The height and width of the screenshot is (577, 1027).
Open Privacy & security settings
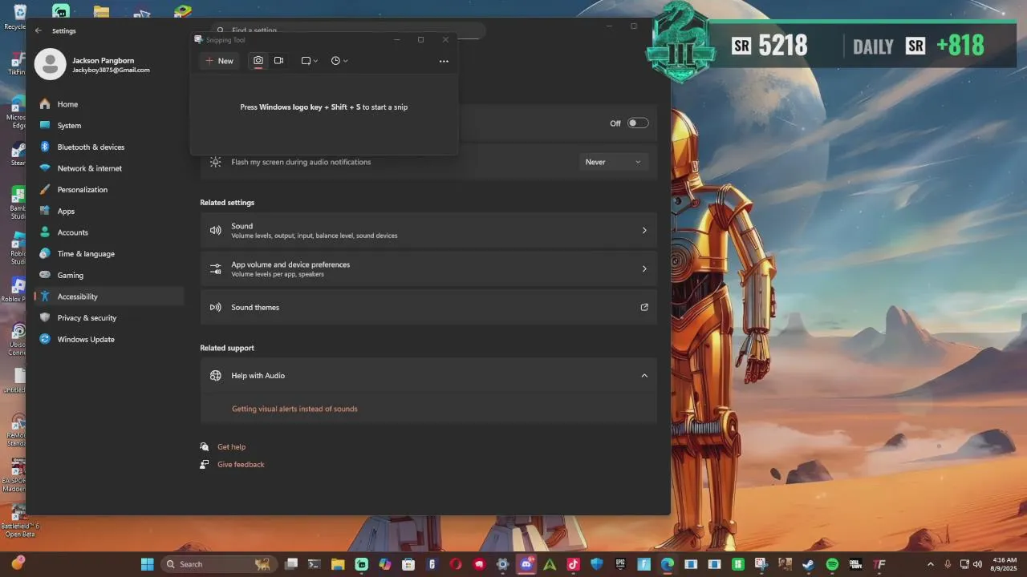click(x=108, y=318)
